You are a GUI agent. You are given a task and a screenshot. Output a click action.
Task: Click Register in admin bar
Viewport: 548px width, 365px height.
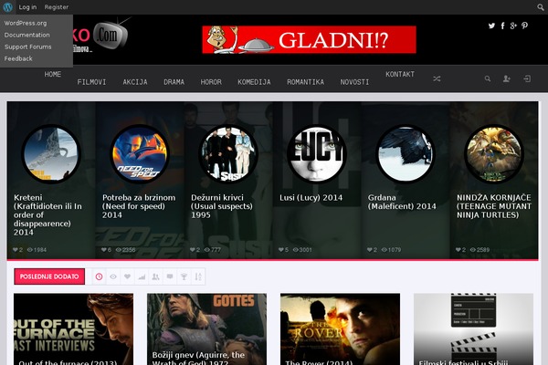click(57, 7)
